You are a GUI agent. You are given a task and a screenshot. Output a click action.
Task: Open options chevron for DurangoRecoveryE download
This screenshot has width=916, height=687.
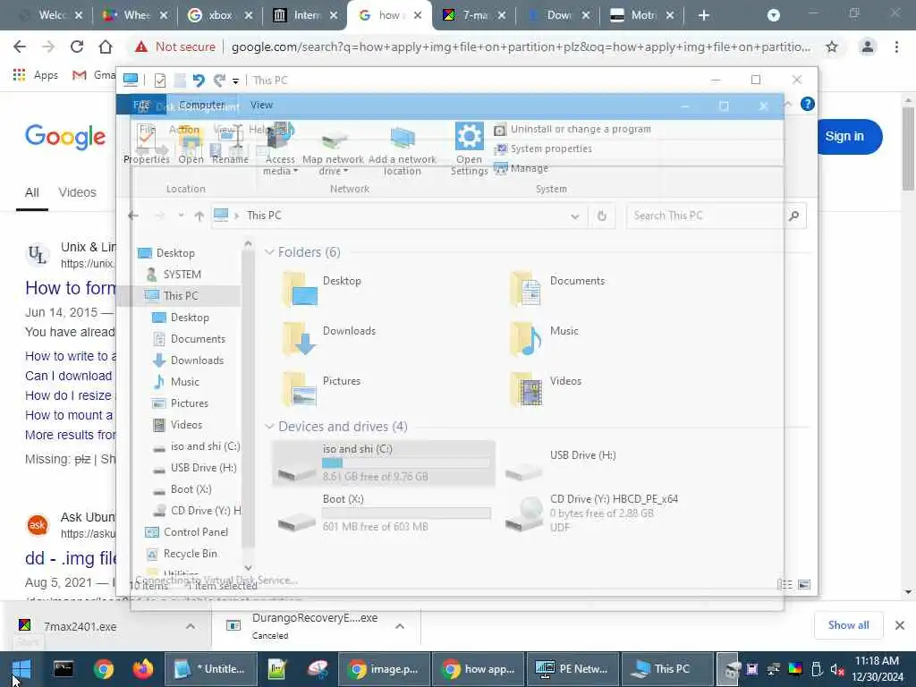coord(400,626)
